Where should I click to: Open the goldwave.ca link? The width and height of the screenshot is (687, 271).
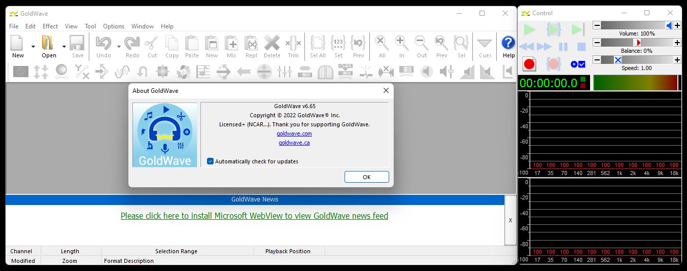(294, 143)
